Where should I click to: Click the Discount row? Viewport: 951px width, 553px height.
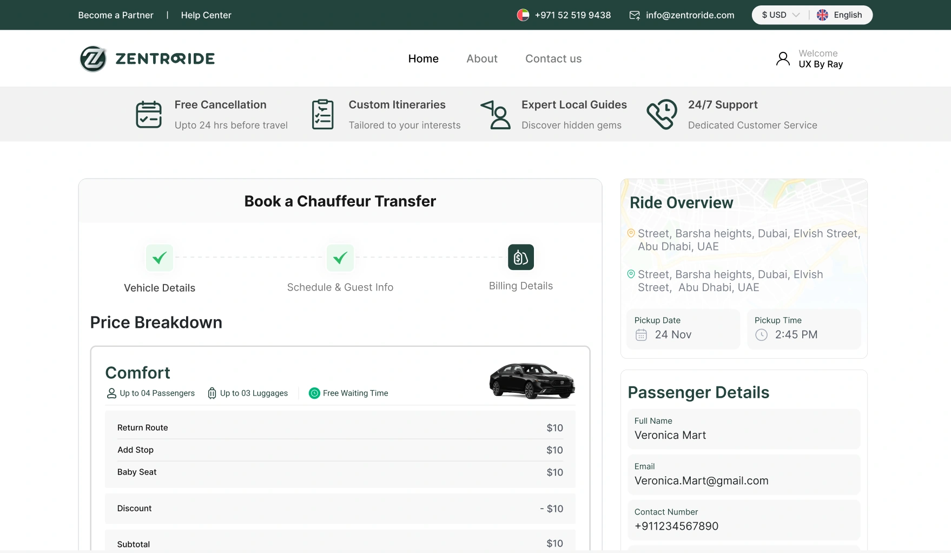tap(340, 508)
